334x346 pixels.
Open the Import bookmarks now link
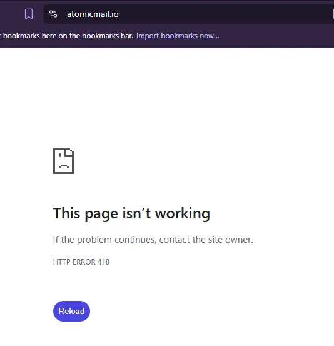point(178,36)
